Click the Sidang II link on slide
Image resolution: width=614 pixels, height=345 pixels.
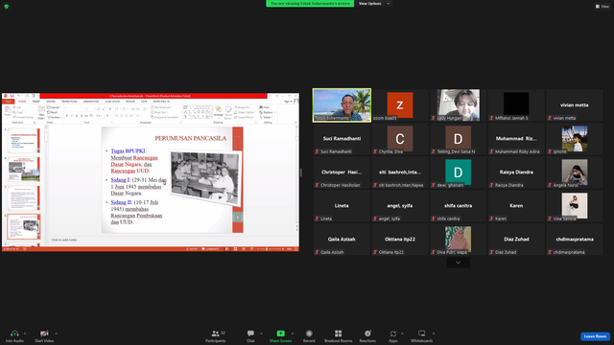point(122,202)
